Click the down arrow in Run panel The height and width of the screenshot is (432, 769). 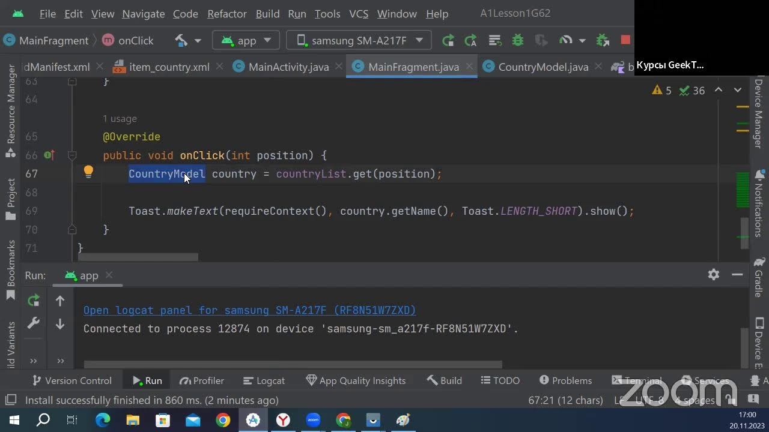(x=60, y=324)
